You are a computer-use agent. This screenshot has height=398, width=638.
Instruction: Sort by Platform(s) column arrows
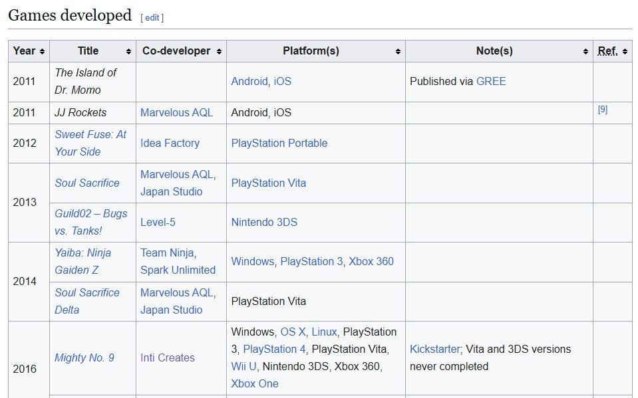[x=398, y=52]
